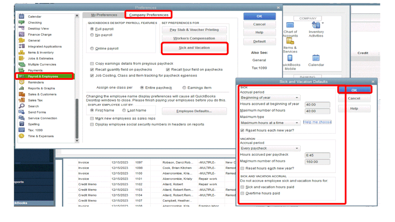Select the No payroll radio button
395x222 pixels.
[92, 35]
